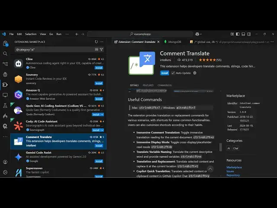277x208 pixels.
Task: Open the Selection menu
Action: [31, 34]
